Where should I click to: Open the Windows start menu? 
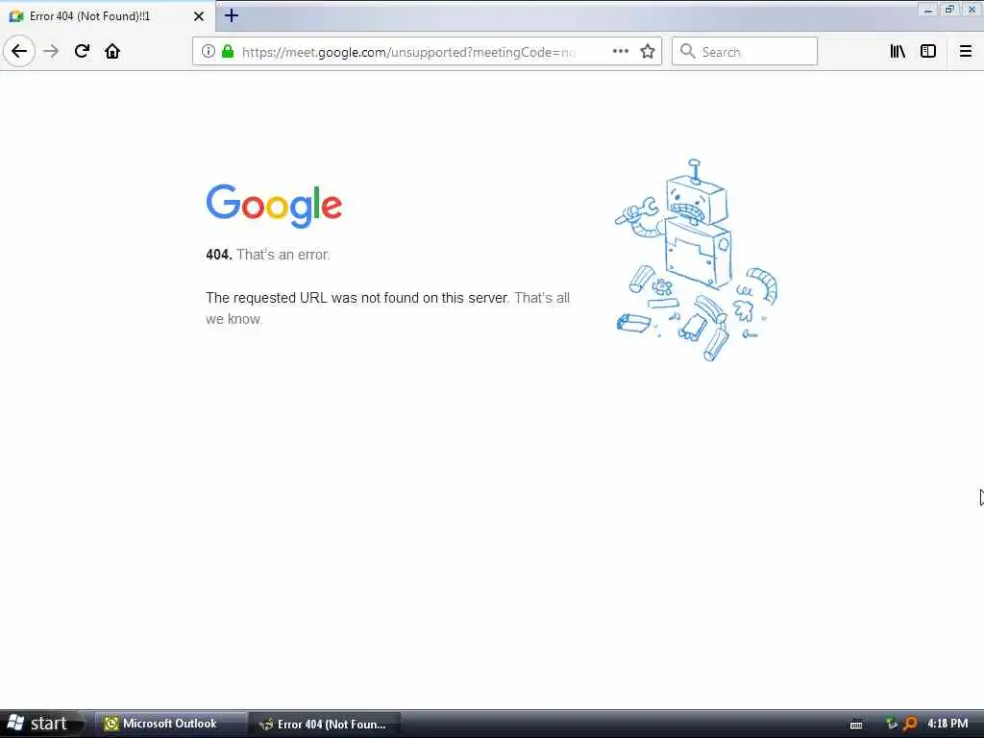(41, 724)
